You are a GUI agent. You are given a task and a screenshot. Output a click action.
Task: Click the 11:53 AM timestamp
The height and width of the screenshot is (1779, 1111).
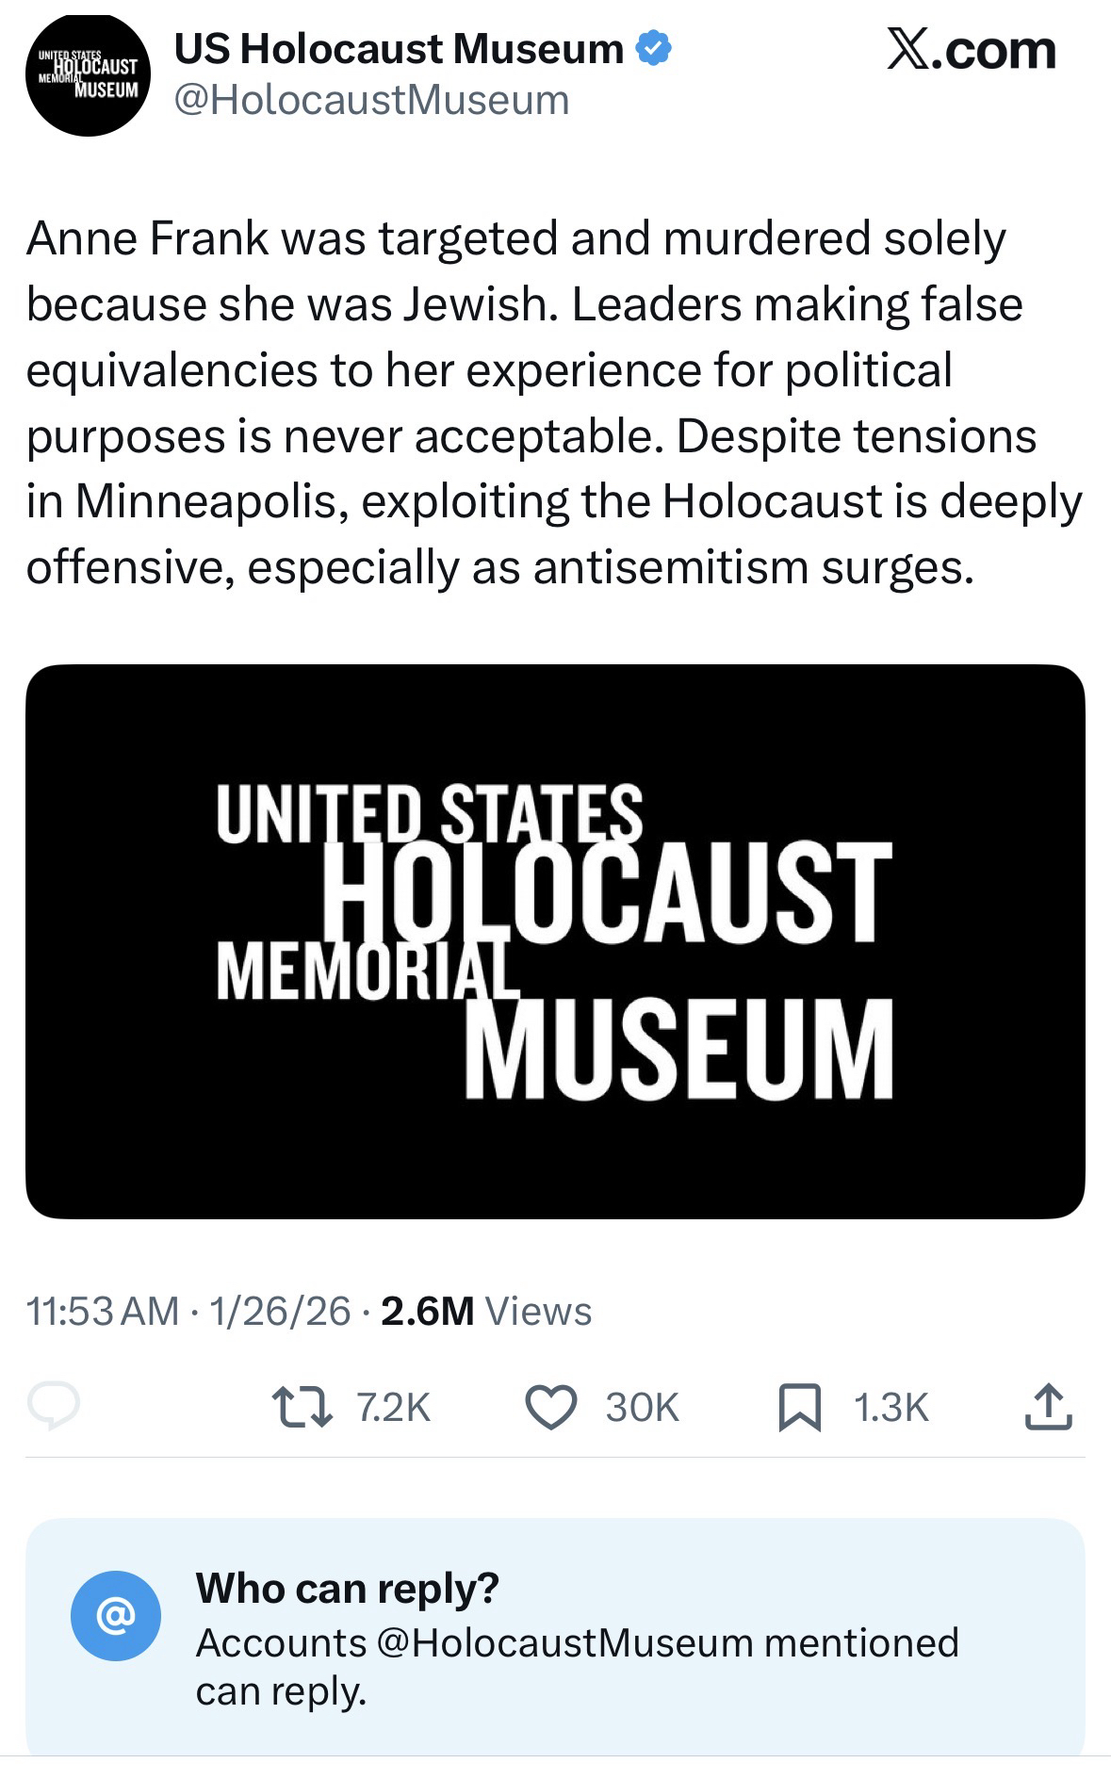click(x=102, y=1311)
